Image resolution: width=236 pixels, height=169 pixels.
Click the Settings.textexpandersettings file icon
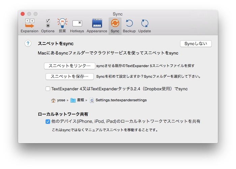tap(92, 100)
